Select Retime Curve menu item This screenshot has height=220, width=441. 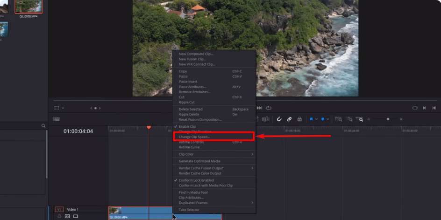point(214,147)
